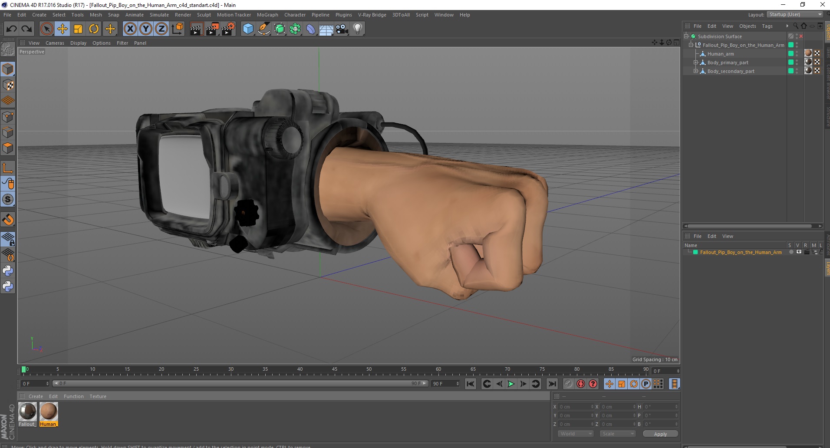Switch to Model mode in left palette

click(8, 69)
